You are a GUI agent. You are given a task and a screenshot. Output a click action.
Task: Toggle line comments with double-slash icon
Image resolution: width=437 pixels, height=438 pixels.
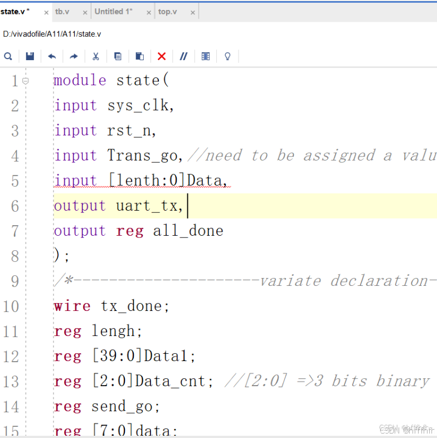(183, 57)
